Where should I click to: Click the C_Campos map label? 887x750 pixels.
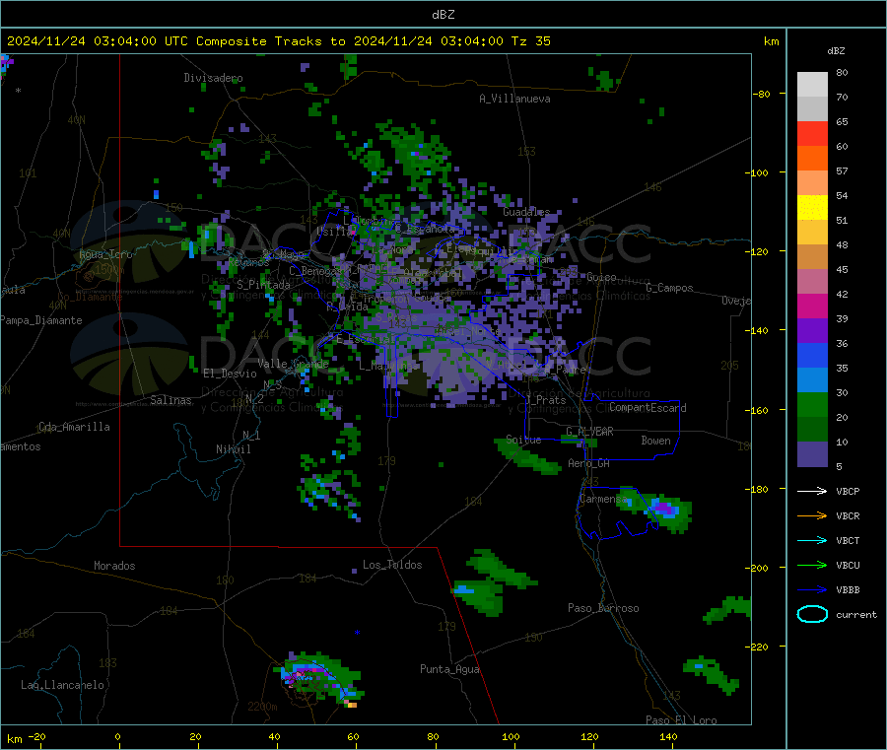coord(669,288)
